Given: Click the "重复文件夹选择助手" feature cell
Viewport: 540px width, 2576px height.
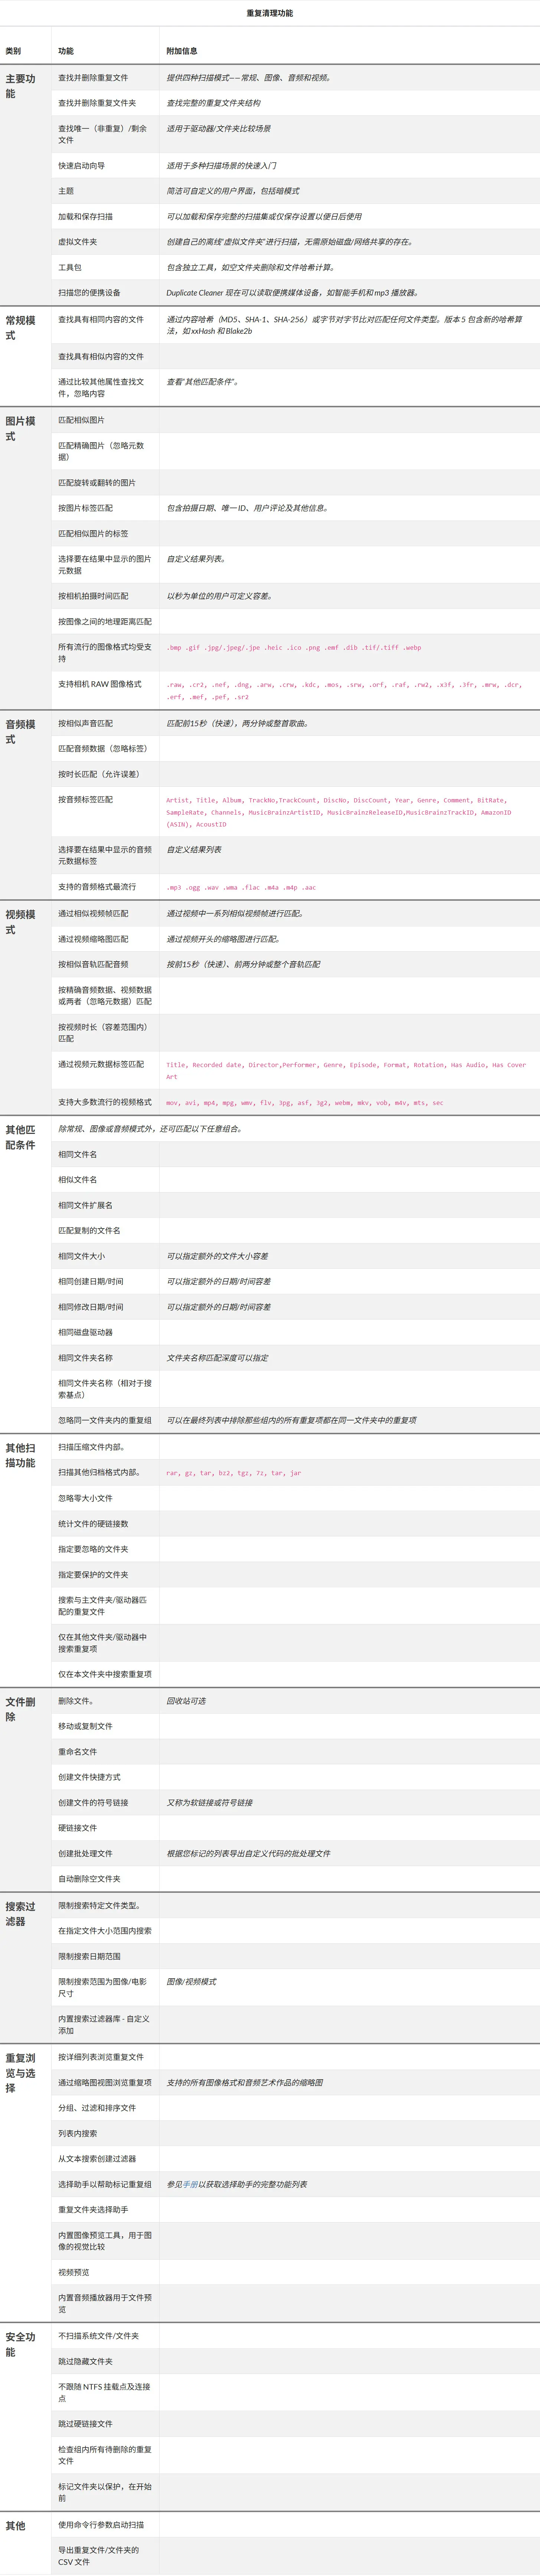Looking at the screenshot, I should pyautogui.click(x=105, y=2210).
